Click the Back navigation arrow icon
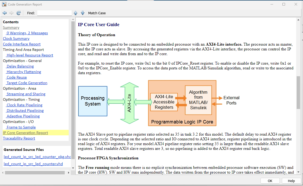303x186 pixels. pyautogui.click(x=4, y=13)
